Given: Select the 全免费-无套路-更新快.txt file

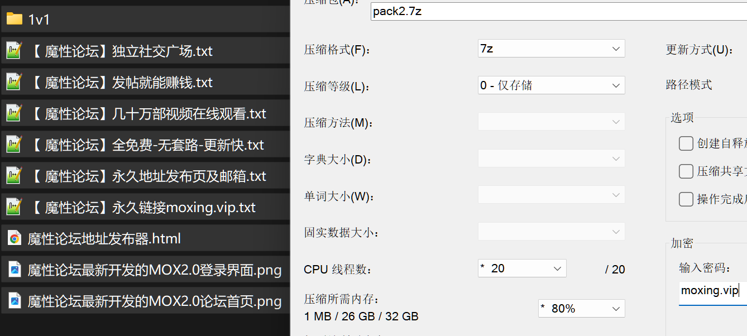Looking at the screenshot, I should (145, 145).
